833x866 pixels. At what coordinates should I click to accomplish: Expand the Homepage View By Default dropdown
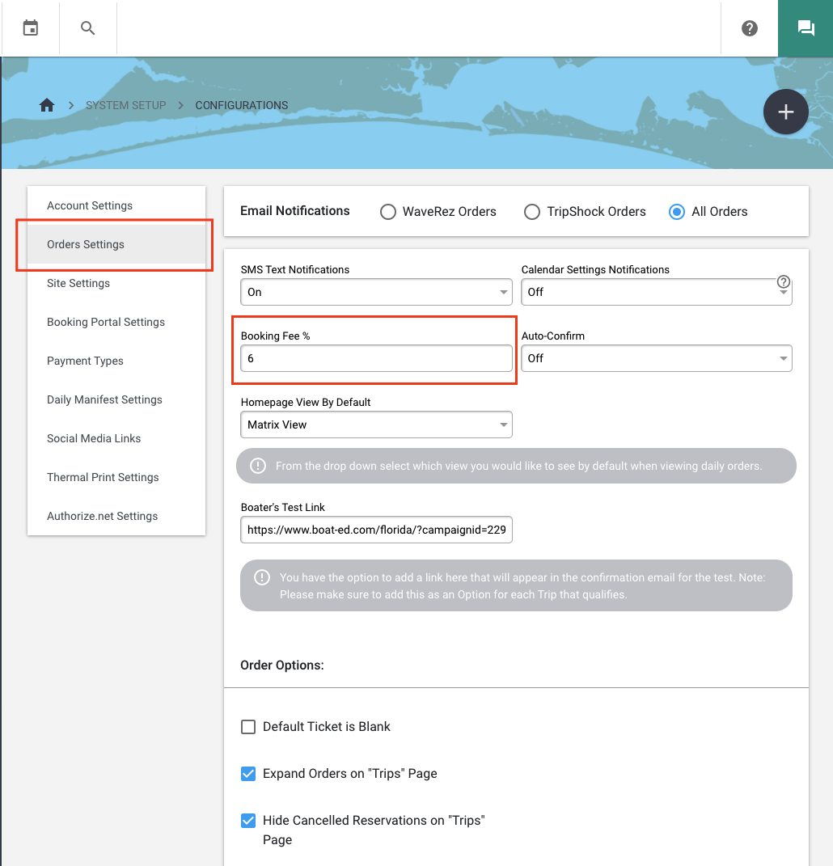pos(376,425)
